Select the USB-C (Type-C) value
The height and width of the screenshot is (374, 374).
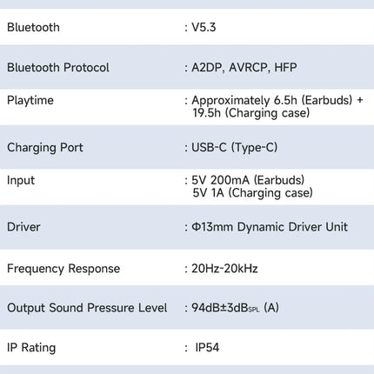pyautogui.click(x=234, y=147)
